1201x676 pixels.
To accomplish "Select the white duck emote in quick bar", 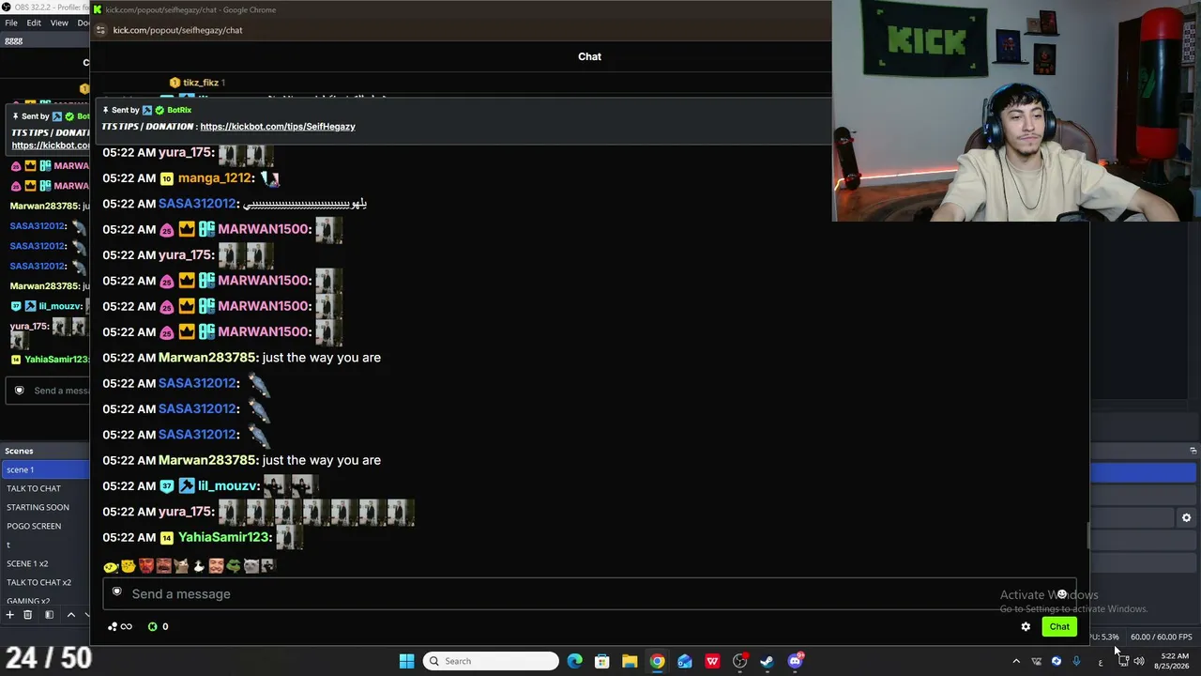I will click(199, 566).
